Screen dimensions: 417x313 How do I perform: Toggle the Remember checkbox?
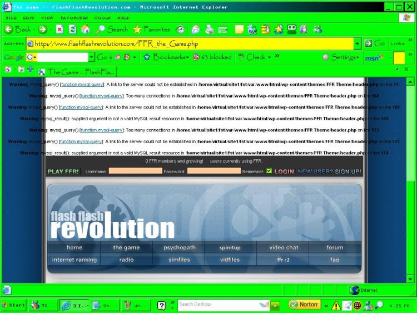(269, 171)
